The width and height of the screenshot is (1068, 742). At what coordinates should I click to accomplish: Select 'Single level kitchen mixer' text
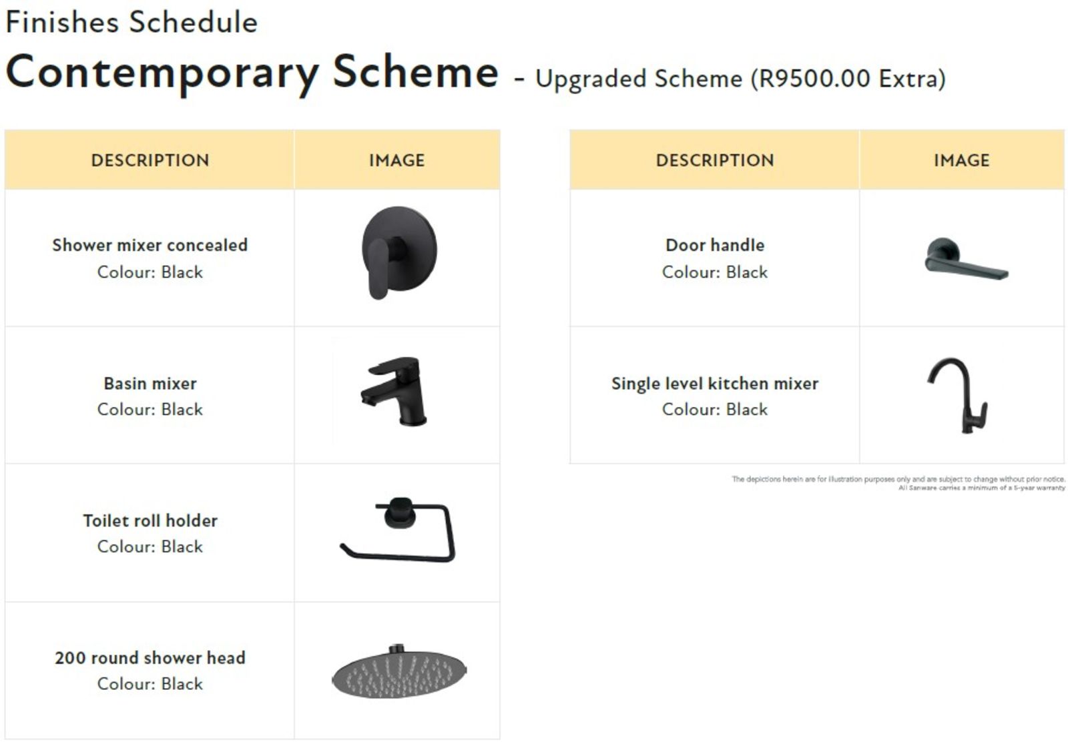(715, 383)
